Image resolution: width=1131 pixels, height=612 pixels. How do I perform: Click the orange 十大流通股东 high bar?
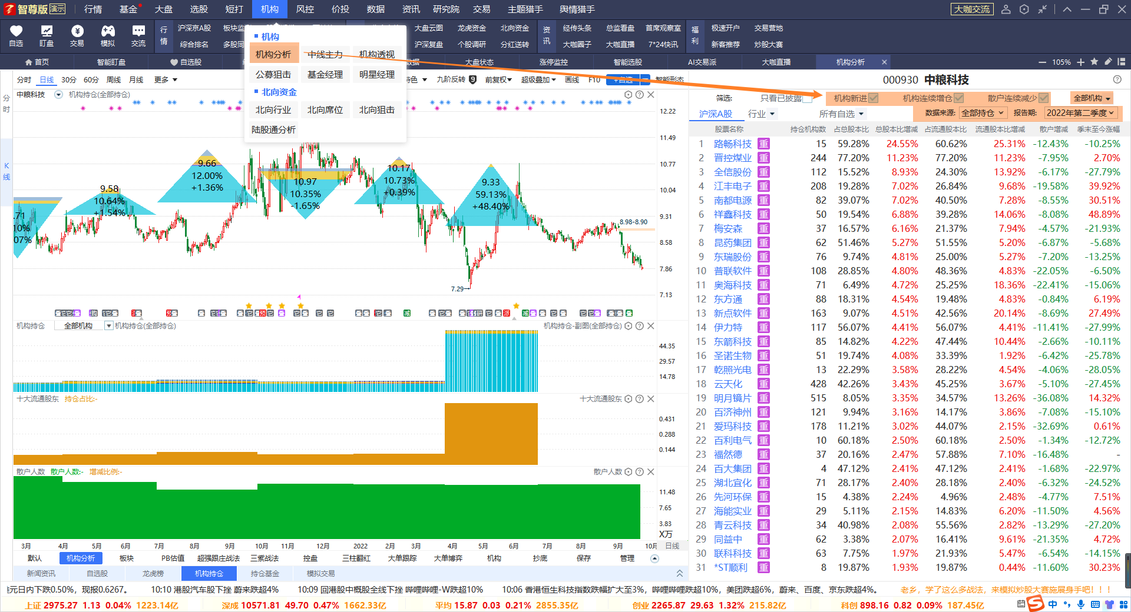tap(491, 434)
